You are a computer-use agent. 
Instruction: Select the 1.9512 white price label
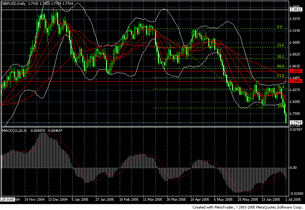click(x=296, y=10)
